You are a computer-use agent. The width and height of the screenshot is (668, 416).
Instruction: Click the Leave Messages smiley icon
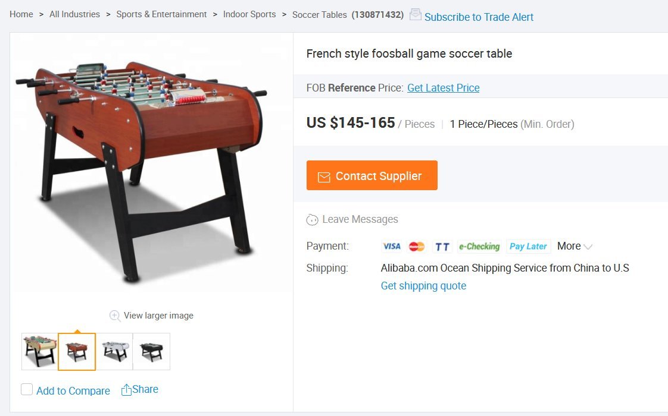point(312,220)
